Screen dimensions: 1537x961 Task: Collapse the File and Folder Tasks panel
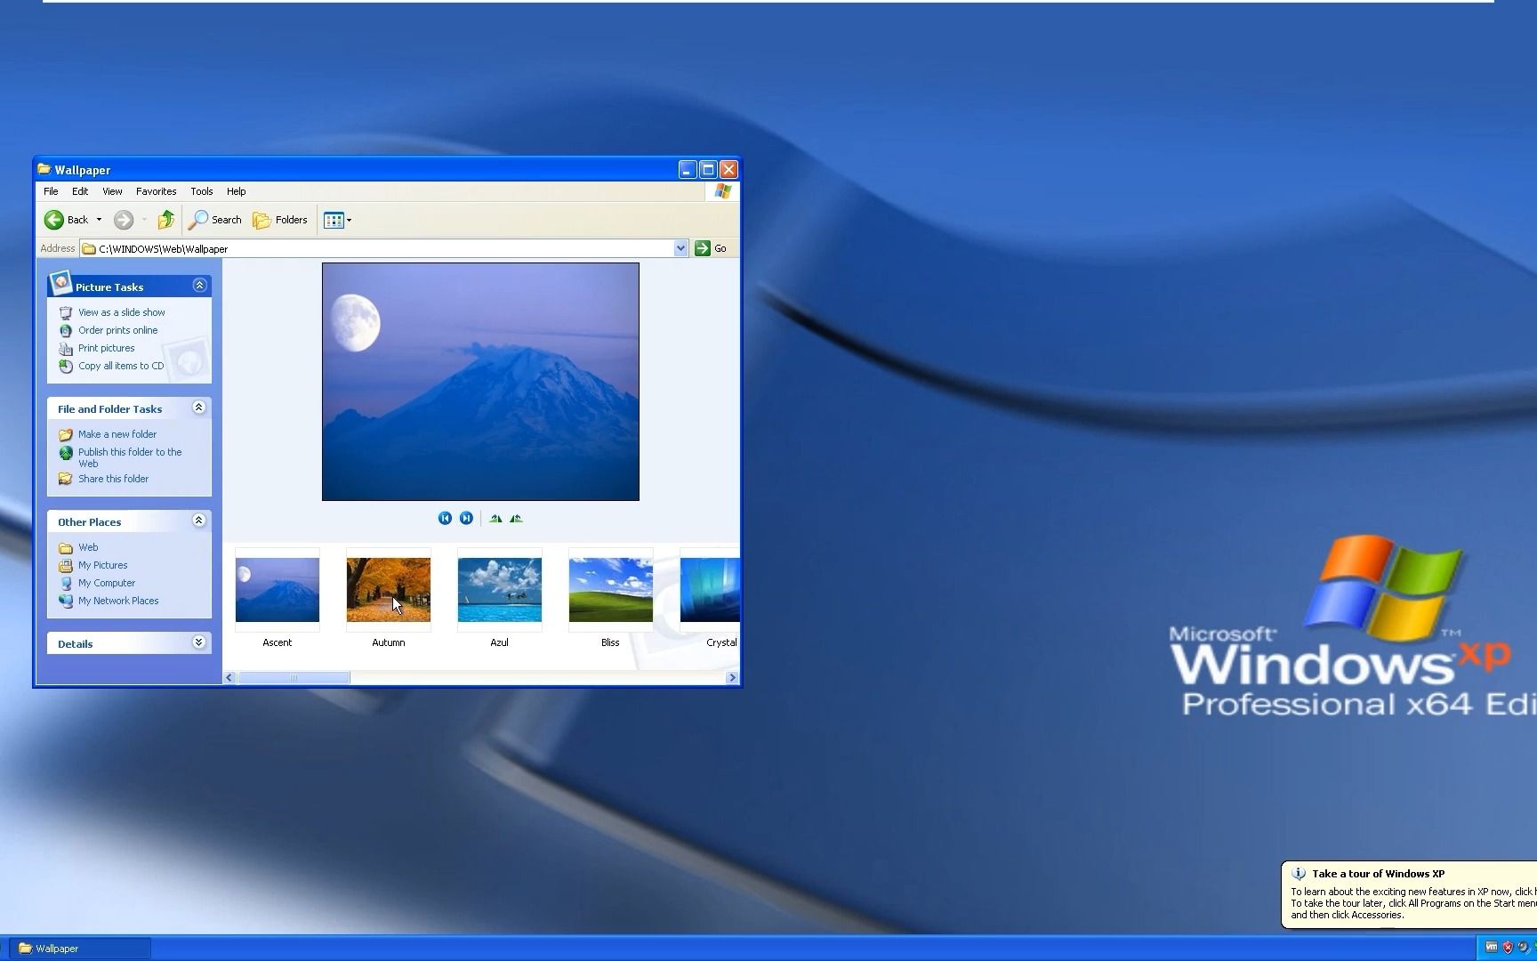coord(199,408)
